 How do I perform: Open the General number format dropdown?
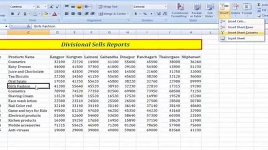165,7
